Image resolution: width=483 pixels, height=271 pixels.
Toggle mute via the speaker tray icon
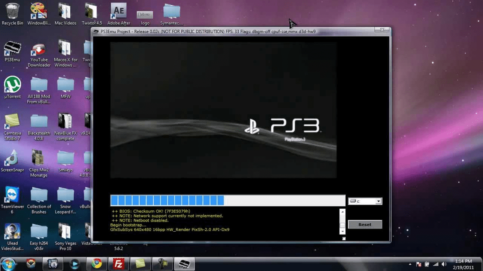[444, 264]
